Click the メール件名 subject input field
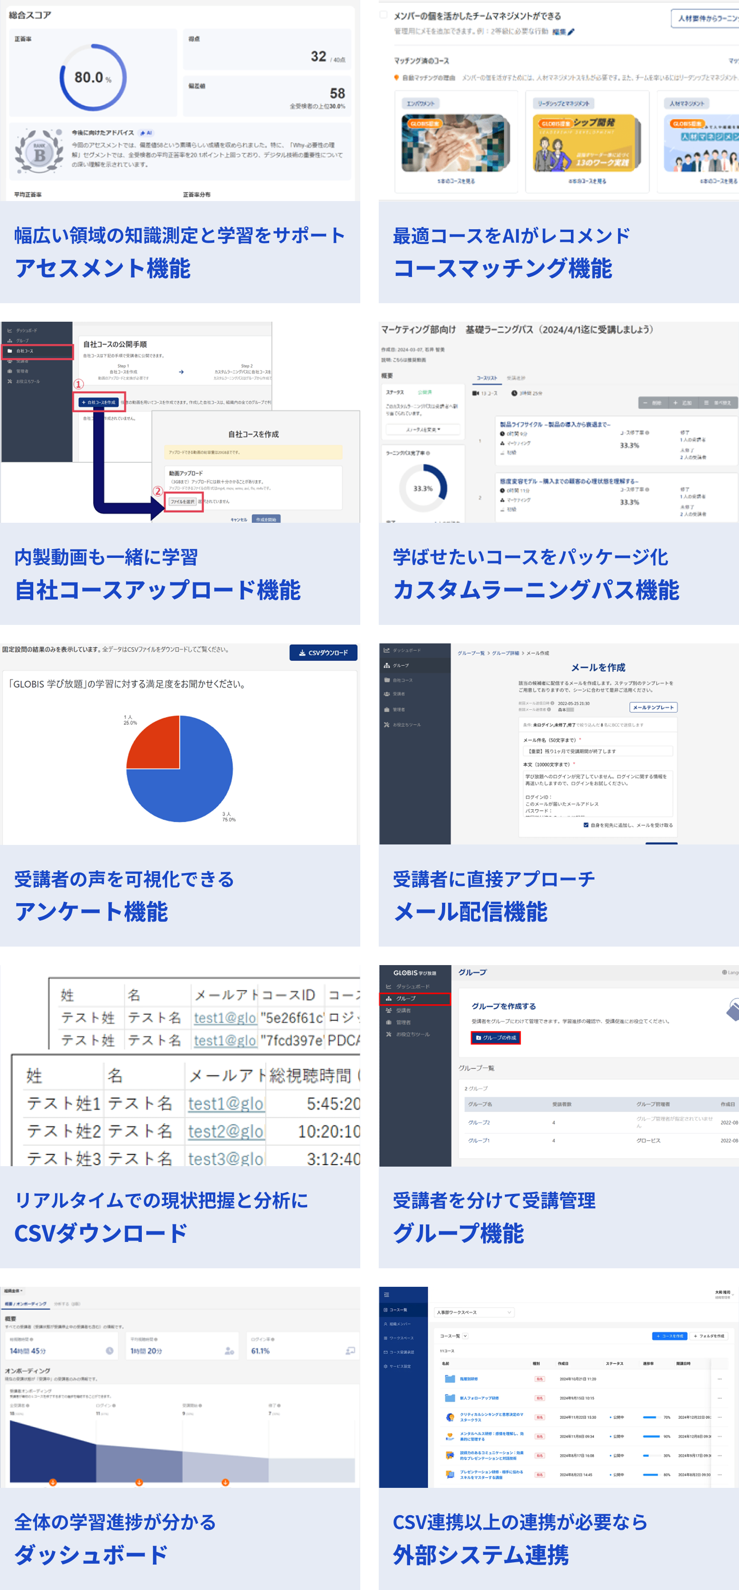The width and height of the screenshot is (739, 1590). [x=597, y=751]
